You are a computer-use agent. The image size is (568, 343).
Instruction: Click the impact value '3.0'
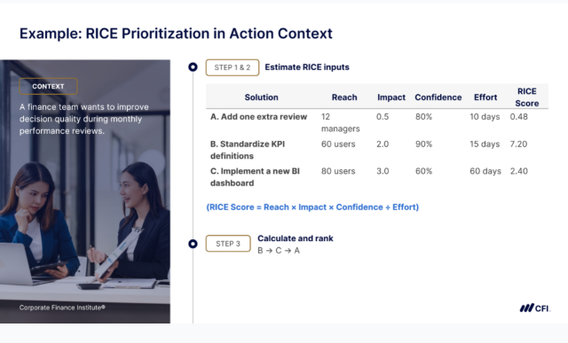tap(383, 171)
